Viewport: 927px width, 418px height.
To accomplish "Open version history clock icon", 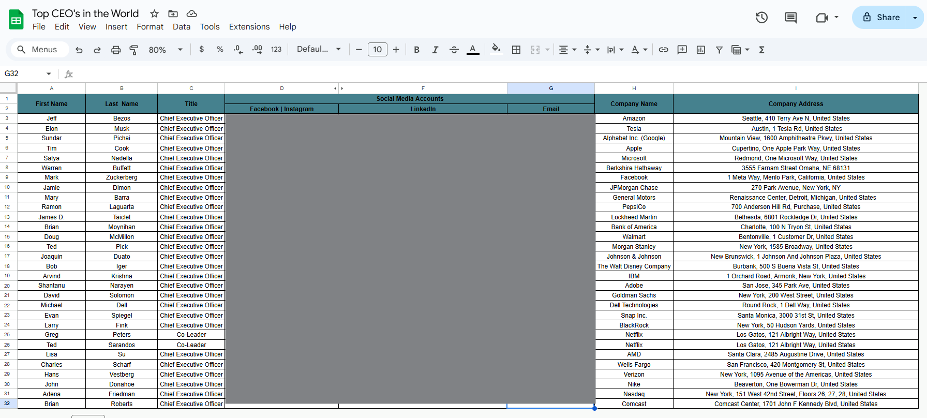I will tap(761, 18).
